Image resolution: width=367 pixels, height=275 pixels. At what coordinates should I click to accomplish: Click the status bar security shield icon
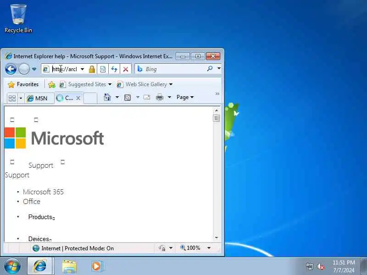coord(162,248)
